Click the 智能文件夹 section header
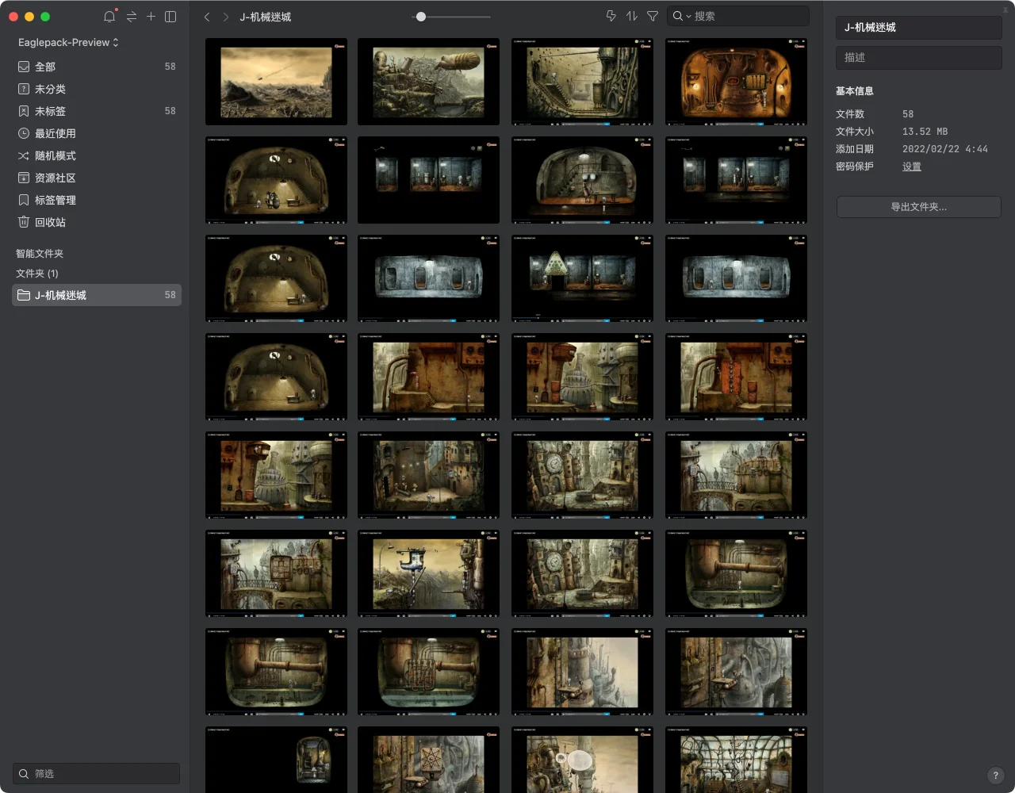The image size is (1015, 793). (x=40, y=254)
